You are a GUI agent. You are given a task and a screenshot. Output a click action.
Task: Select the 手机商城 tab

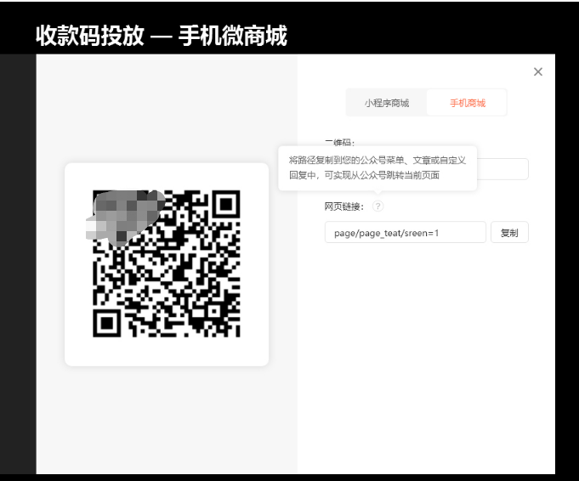tap(467, 103)
